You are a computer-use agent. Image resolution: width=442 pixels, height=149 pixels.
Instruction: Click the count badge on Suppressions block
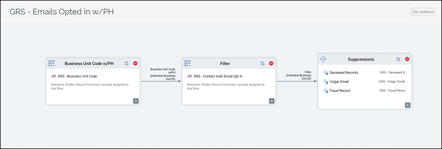[x=407, y=105]
